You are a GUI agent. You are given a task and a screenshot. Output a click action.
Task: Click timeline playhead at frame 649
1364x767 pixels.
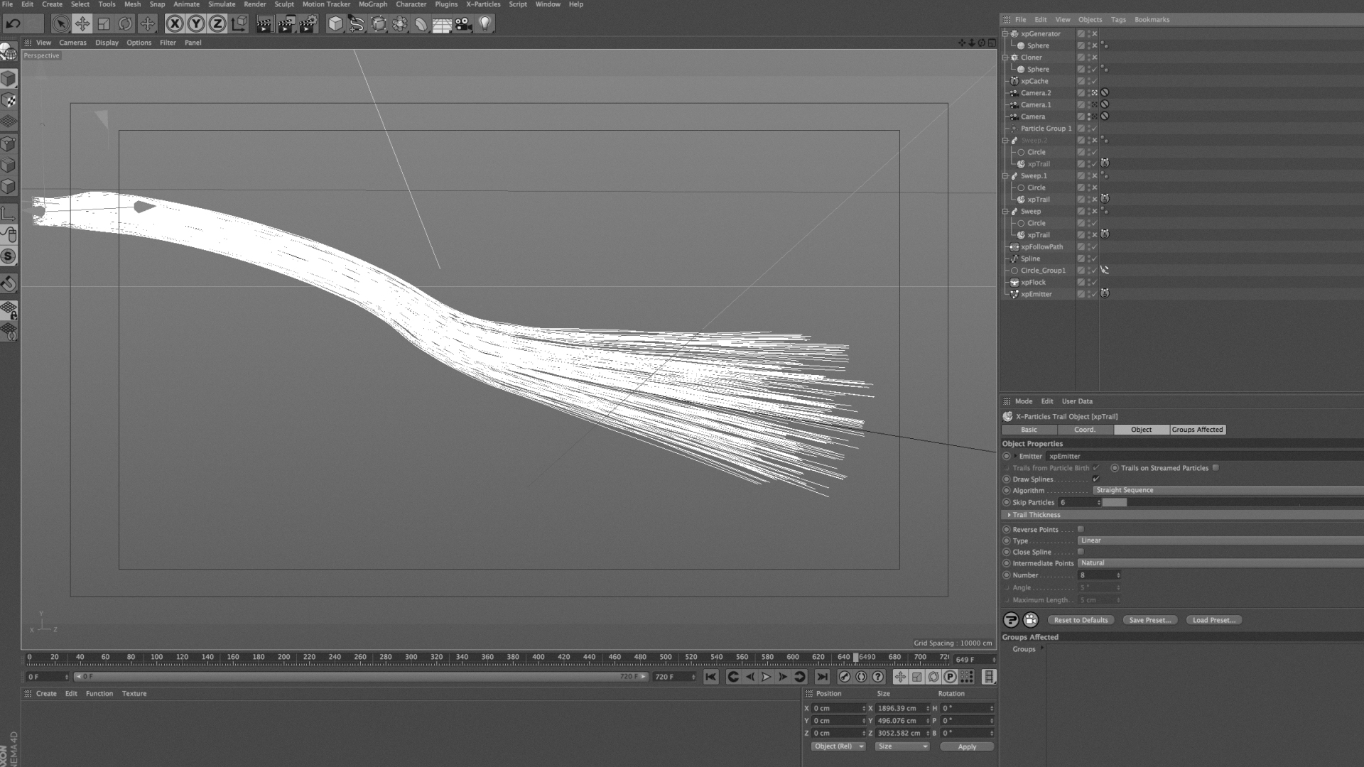pyautogui.click(x=855, y=658)
